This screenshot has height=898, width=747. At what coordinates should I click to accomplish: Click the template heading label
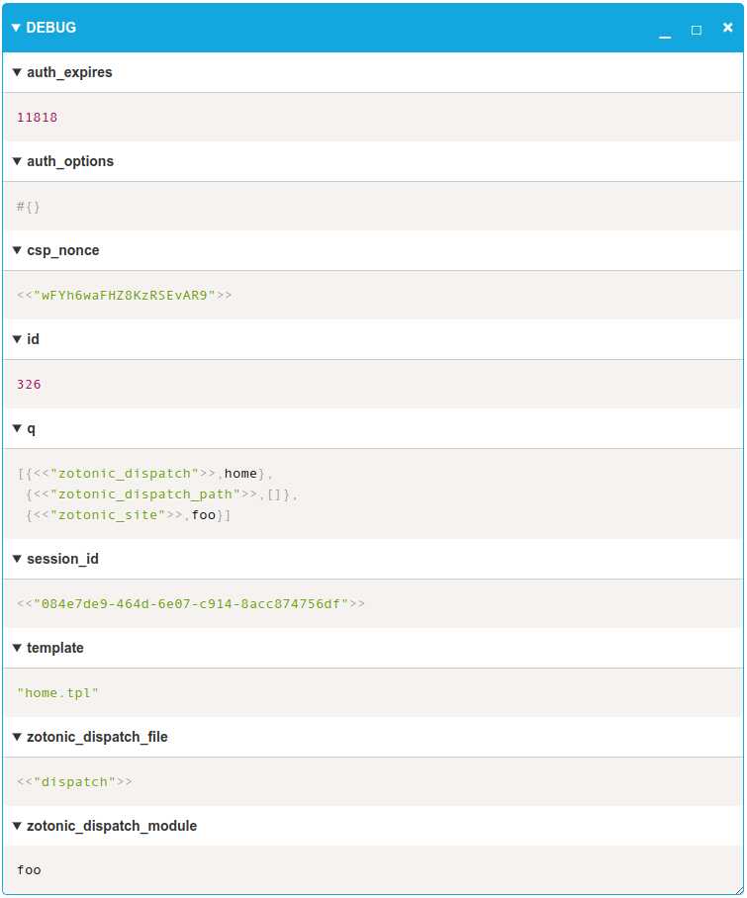point(55,648)
